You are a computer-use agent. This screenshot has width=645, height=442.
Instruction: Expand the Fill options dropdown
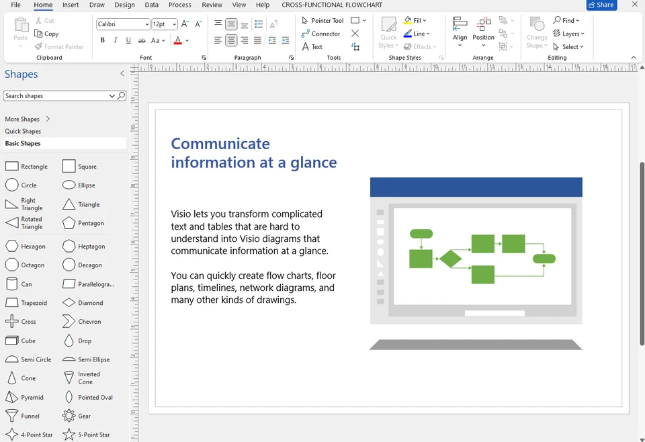[425, 19]
